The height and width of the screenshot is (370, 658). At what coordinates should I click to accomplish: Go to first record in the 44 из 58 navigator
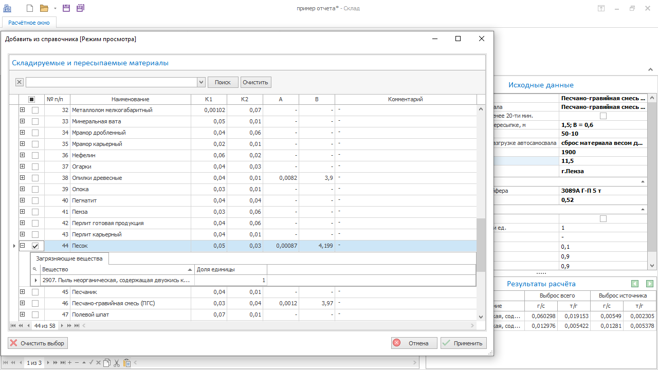point(13,326)
